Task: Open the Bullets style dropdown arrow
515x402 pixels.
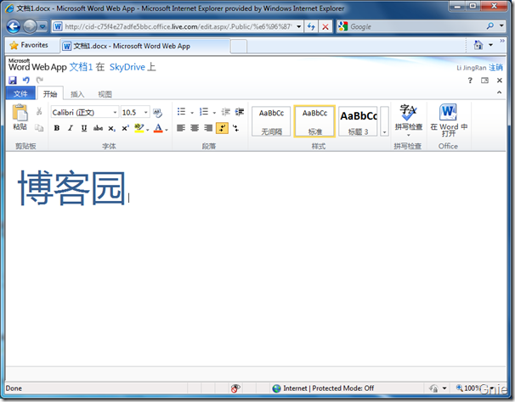Action: (192, 113)
